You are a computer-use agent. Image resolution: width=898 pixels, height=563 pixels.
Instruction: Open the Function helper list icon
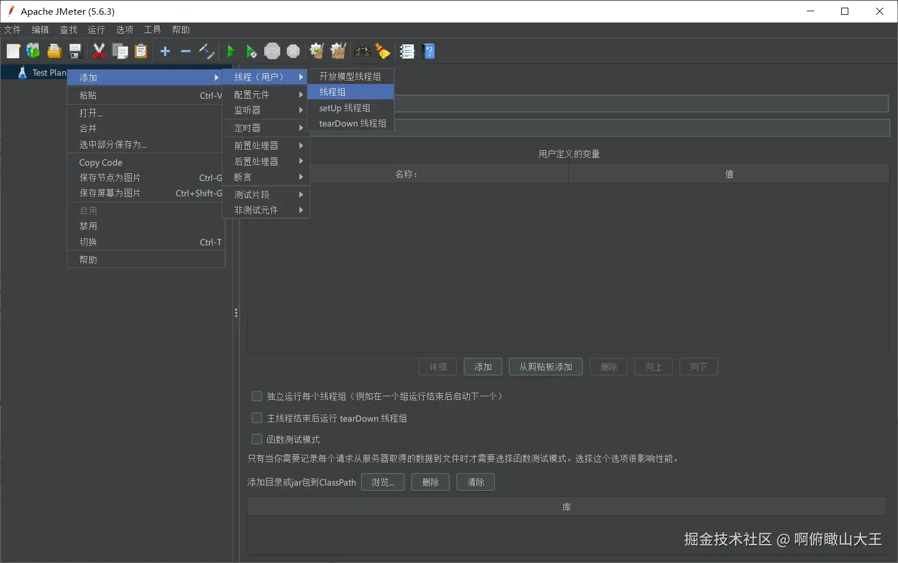pyautogui.click(x=407, y=51)
